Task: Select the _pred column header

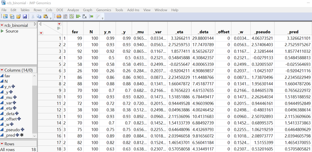Action: pos(294,32)
